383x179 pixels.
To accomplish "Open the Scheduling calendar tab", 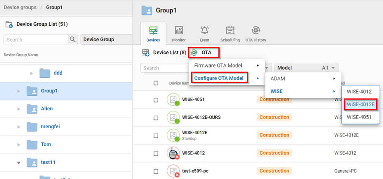I will tap(230, 31).
